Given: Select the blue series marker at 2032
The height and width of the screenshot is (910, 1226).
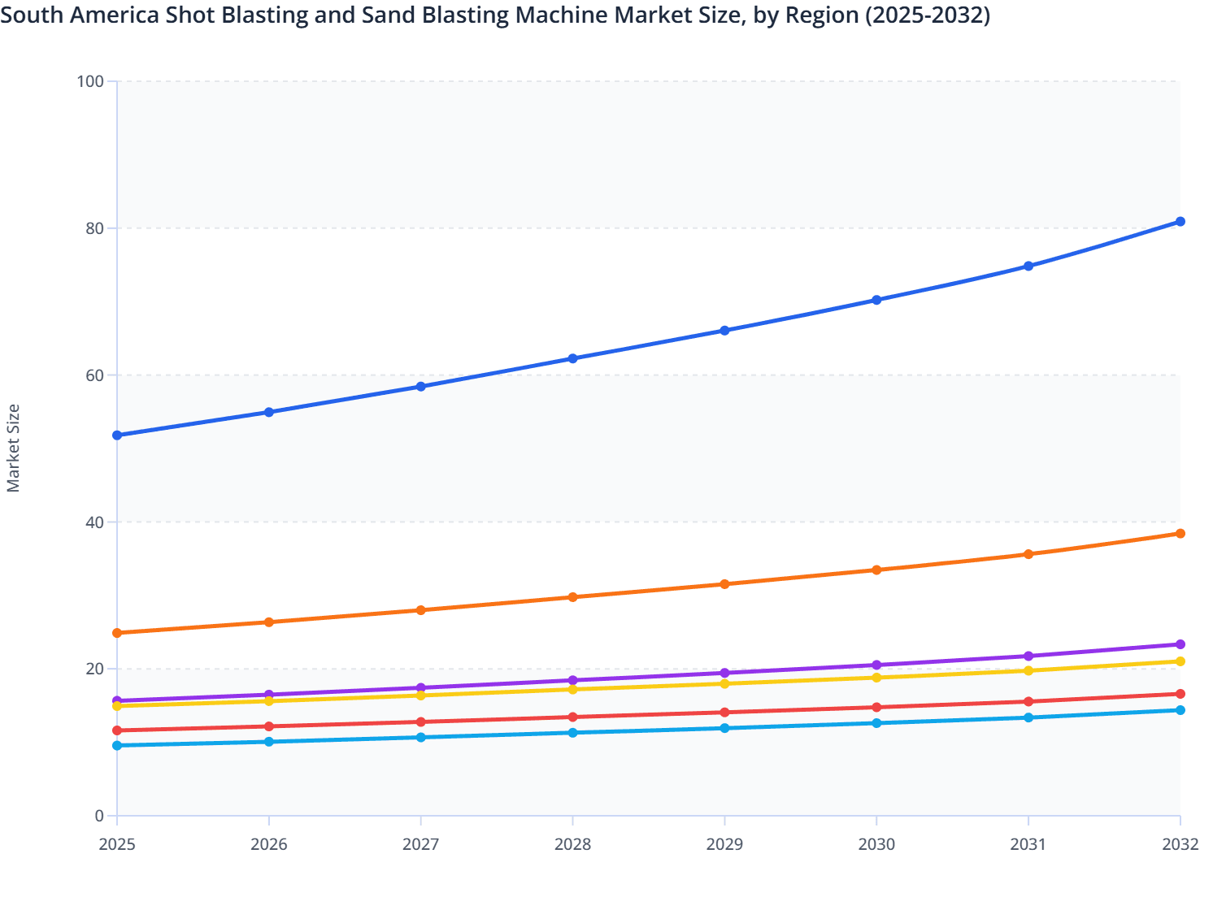Looking at the screenshot, I should tap(1180, 220).
